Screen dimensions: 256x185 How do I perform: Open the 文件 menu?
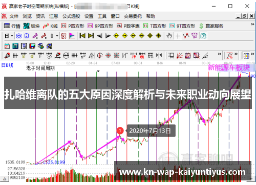14,16
